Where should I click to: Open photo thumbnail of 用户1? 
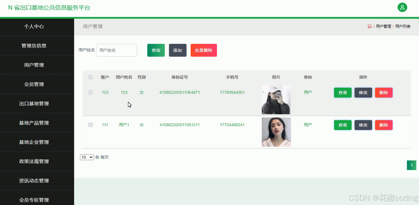[x=276, y=132]
